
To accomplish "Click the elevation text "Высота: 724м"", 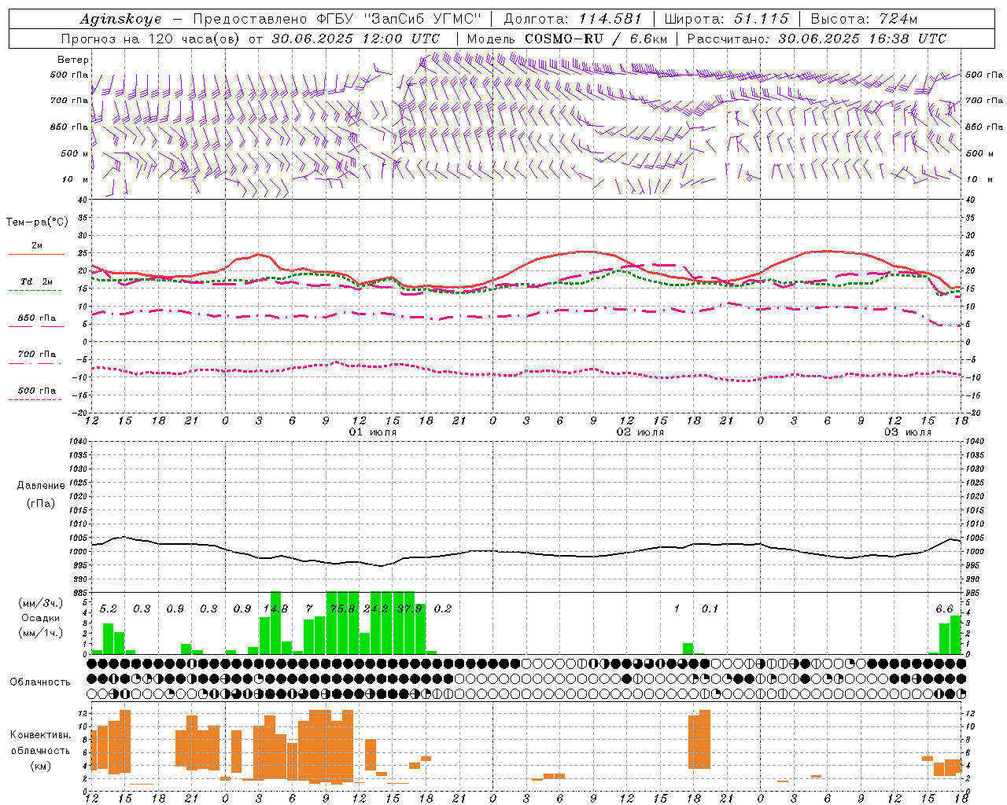I will [x=864, y=19].
